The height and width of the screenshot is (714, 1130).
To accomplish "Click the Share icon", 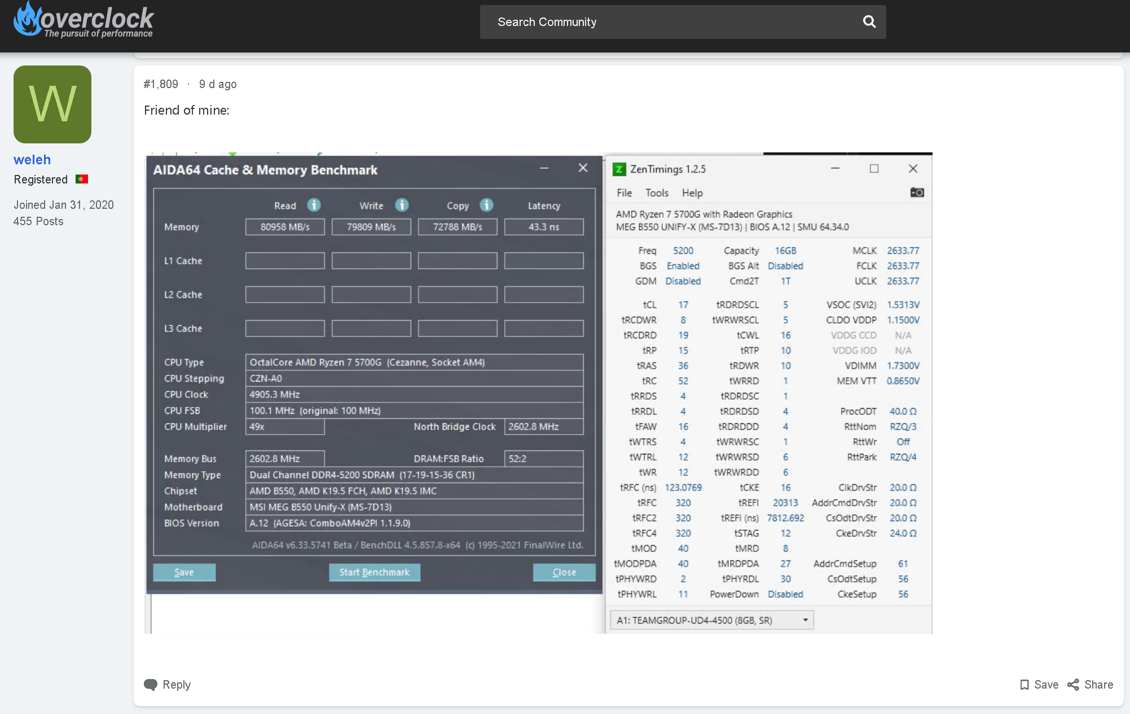I will point(1073,685).
